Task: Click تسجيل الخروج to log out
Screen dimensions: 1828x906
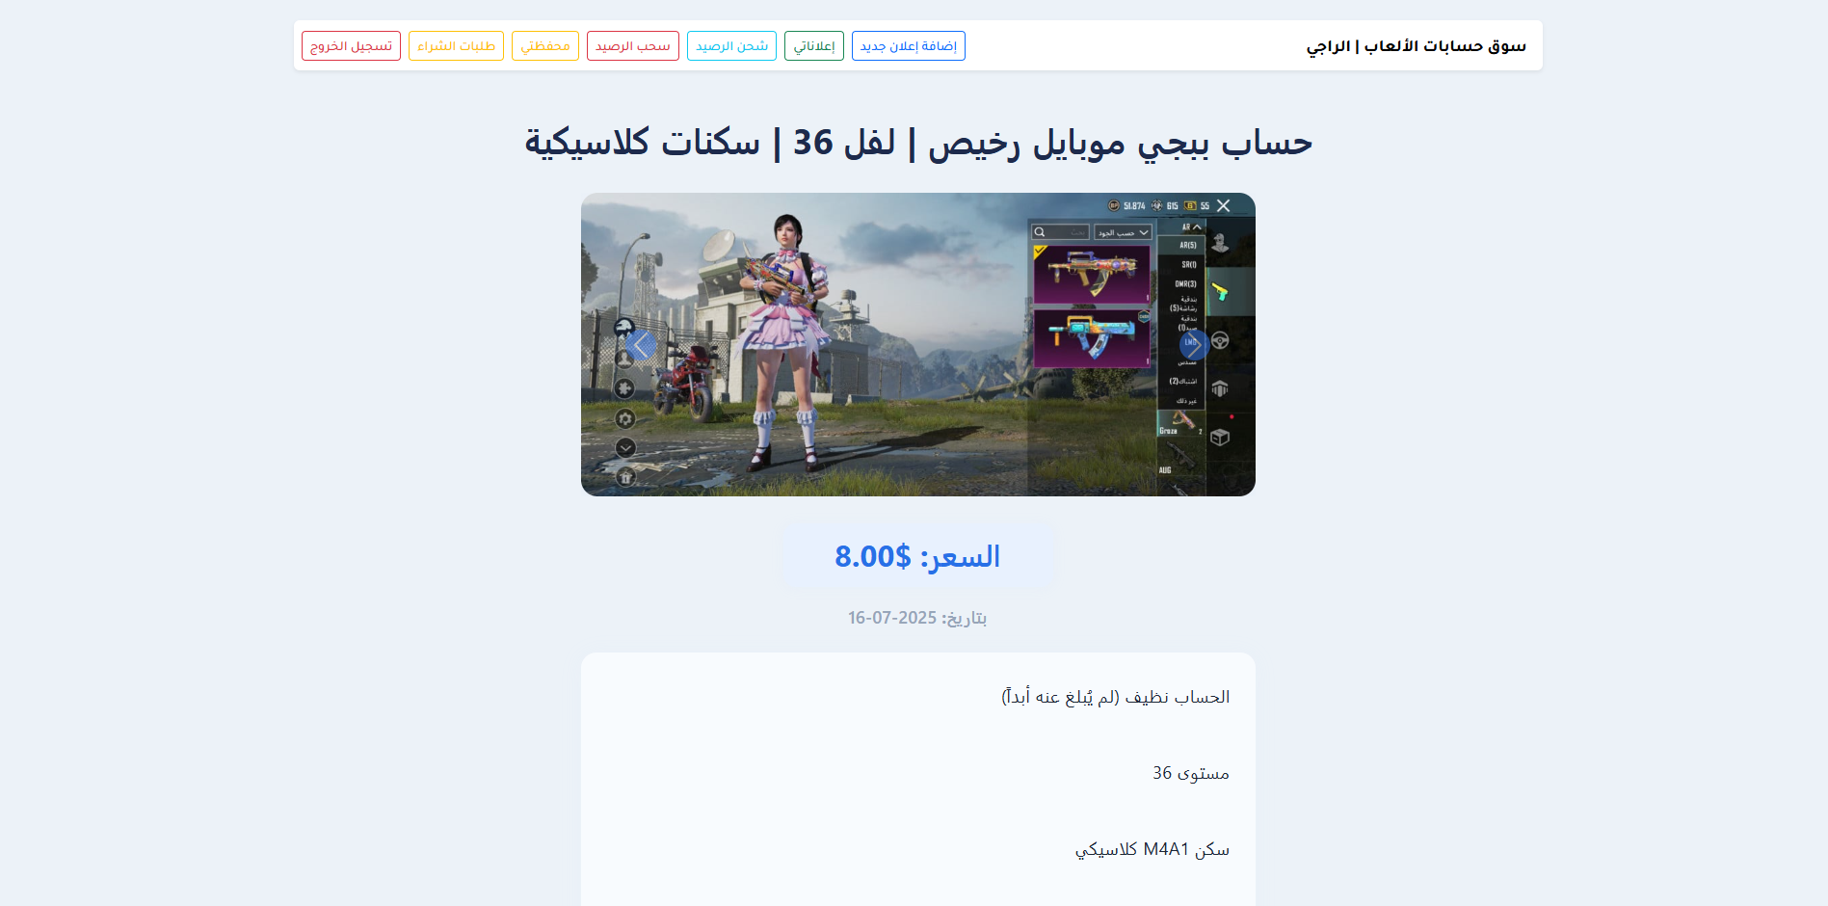Action: [x=351, y=45]
